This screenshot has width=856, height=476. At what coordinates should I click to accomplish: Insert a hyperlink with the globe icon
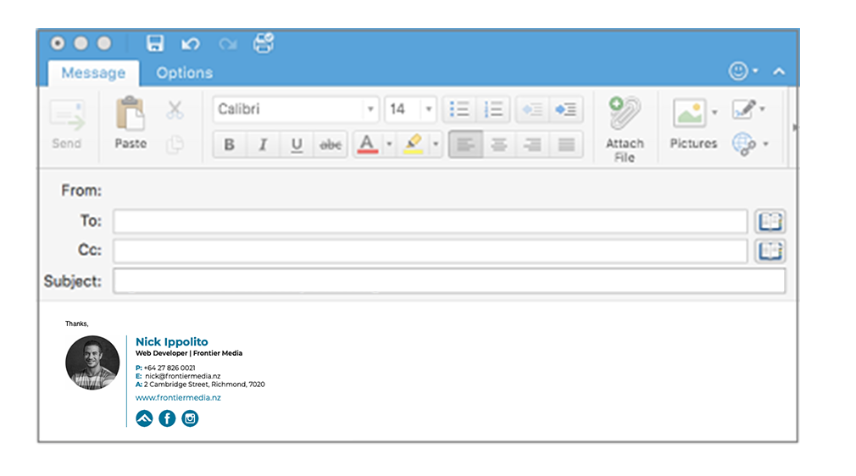[744, 144]
